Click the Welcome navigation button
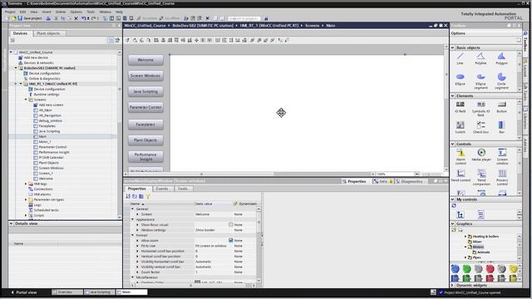Image resolution: width=532 pixels, height=299 pixels. pos(145,60)
